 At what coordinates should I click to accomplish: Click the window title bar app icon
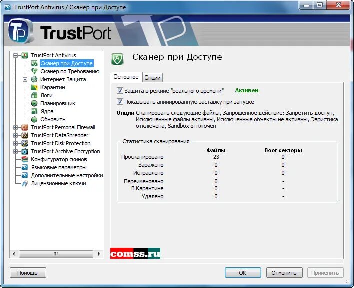[x=8, y=7]
